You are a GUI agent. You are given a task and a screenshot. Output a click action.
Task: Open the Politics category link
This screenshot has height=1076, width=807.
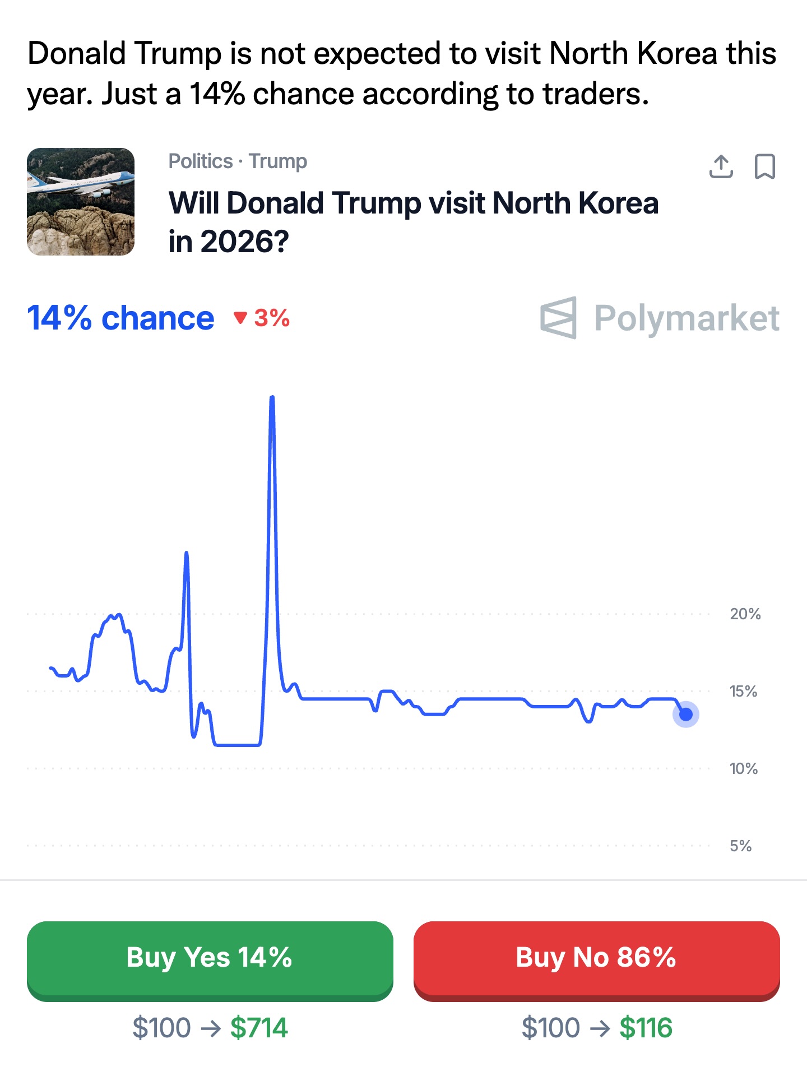point(200,161)
